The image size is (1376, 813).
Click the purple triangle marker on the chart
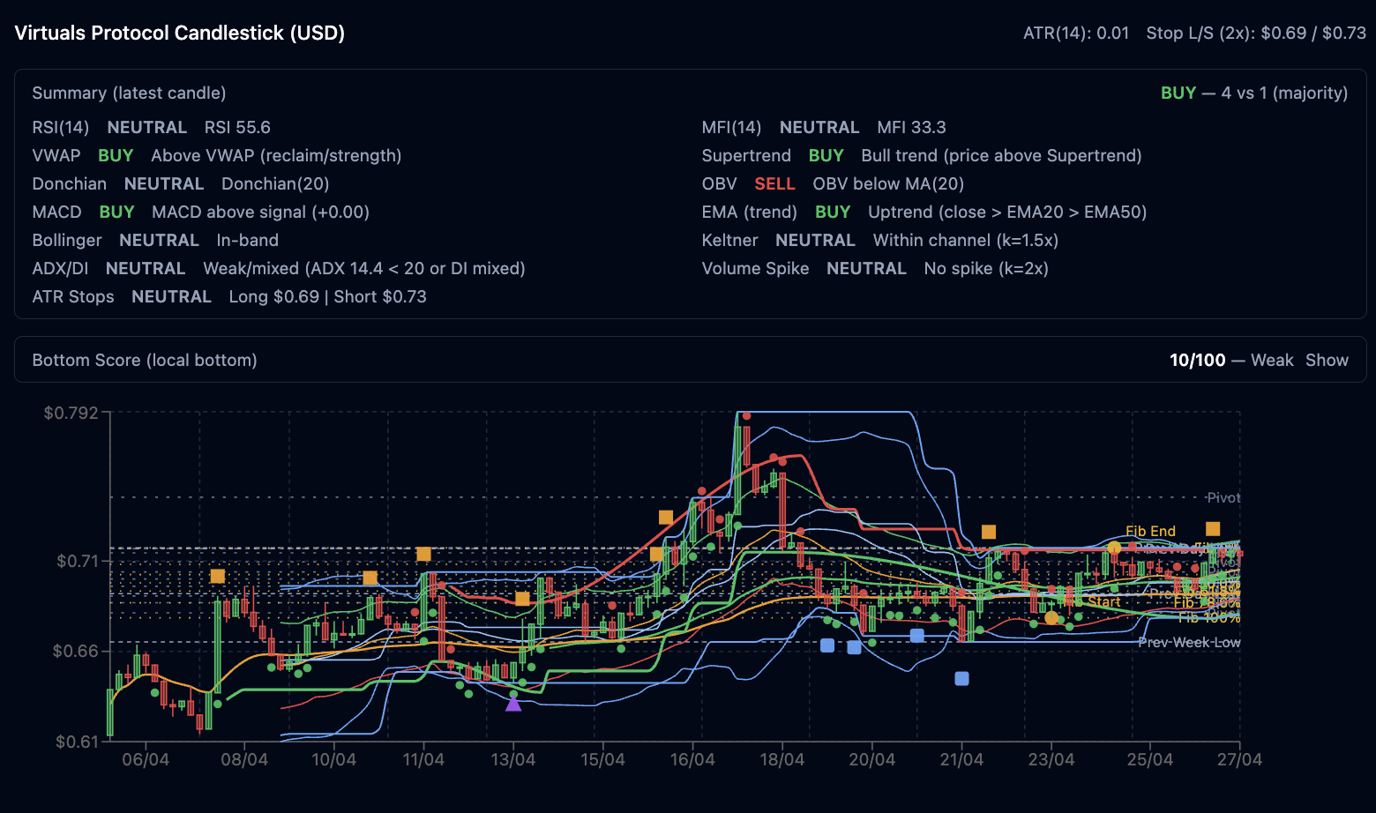pos(513,703)
